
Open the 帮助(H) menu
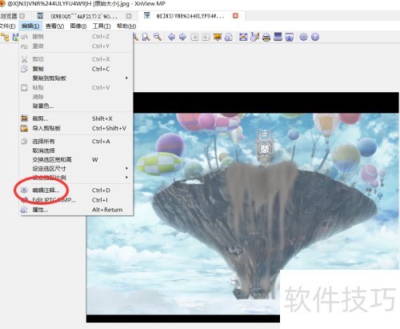pos(126,26)
